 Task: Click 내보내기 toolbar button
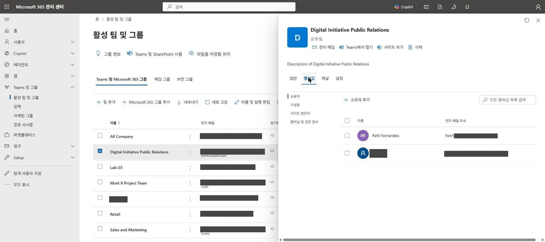tap(187, 102)
